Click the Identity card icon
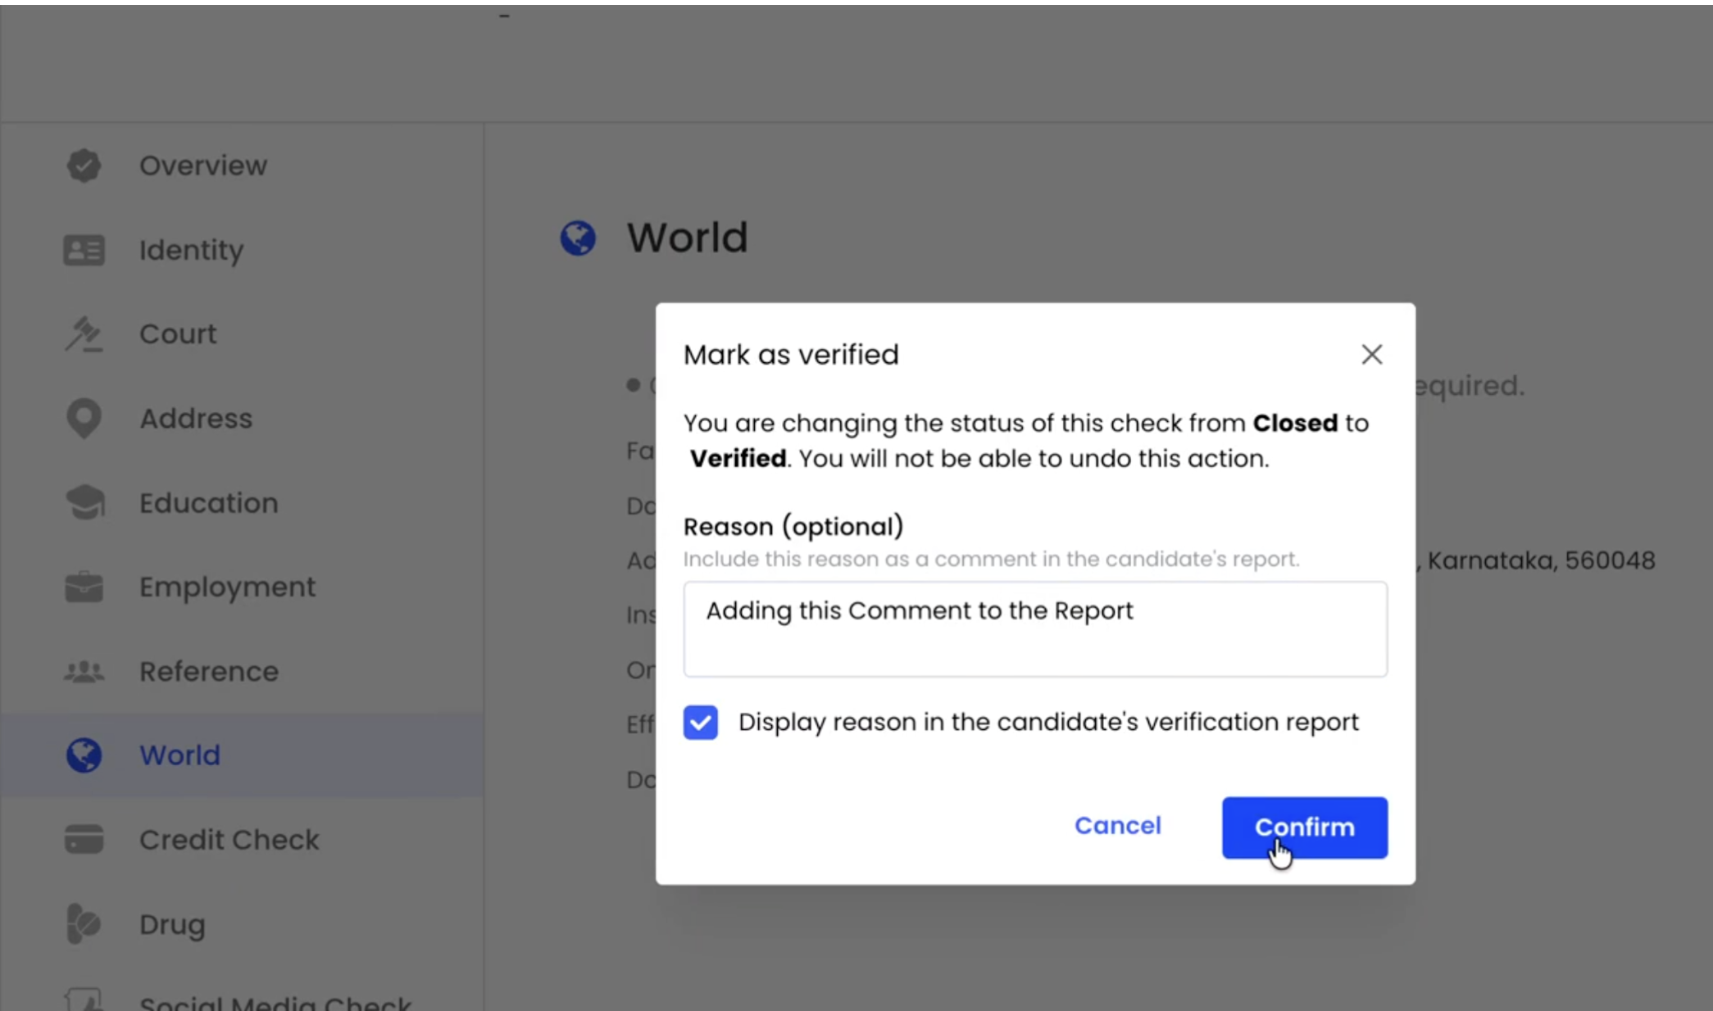The width and height of the screenshot is (1713, 1011). tap(84, 250)
